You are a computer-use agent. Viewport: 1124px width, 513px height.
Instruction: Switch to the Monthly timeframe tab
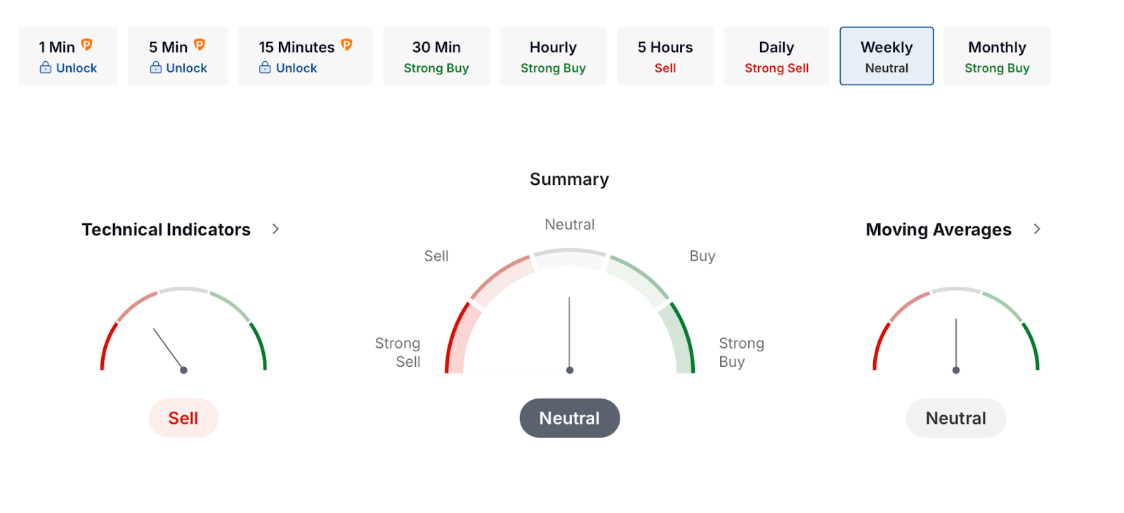(x=997, y=56)
